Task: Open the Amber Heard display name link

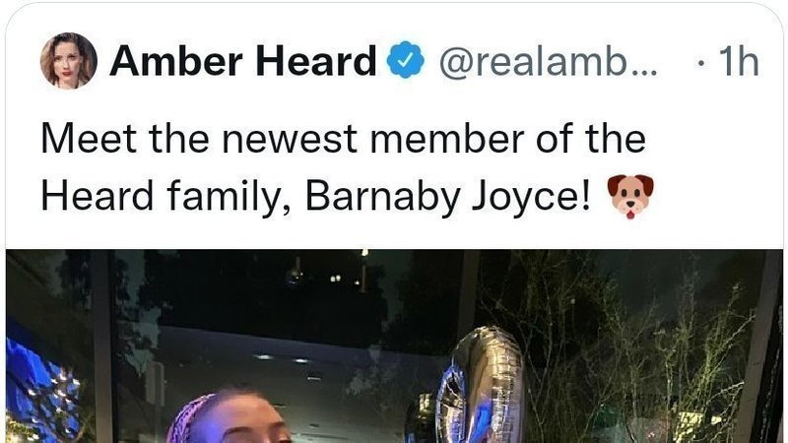Action: coord(242,61)
